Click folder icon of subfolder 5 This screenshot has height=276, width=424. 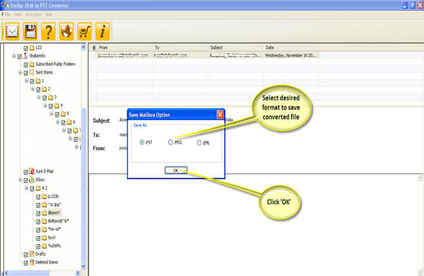(x=63, y=113)
